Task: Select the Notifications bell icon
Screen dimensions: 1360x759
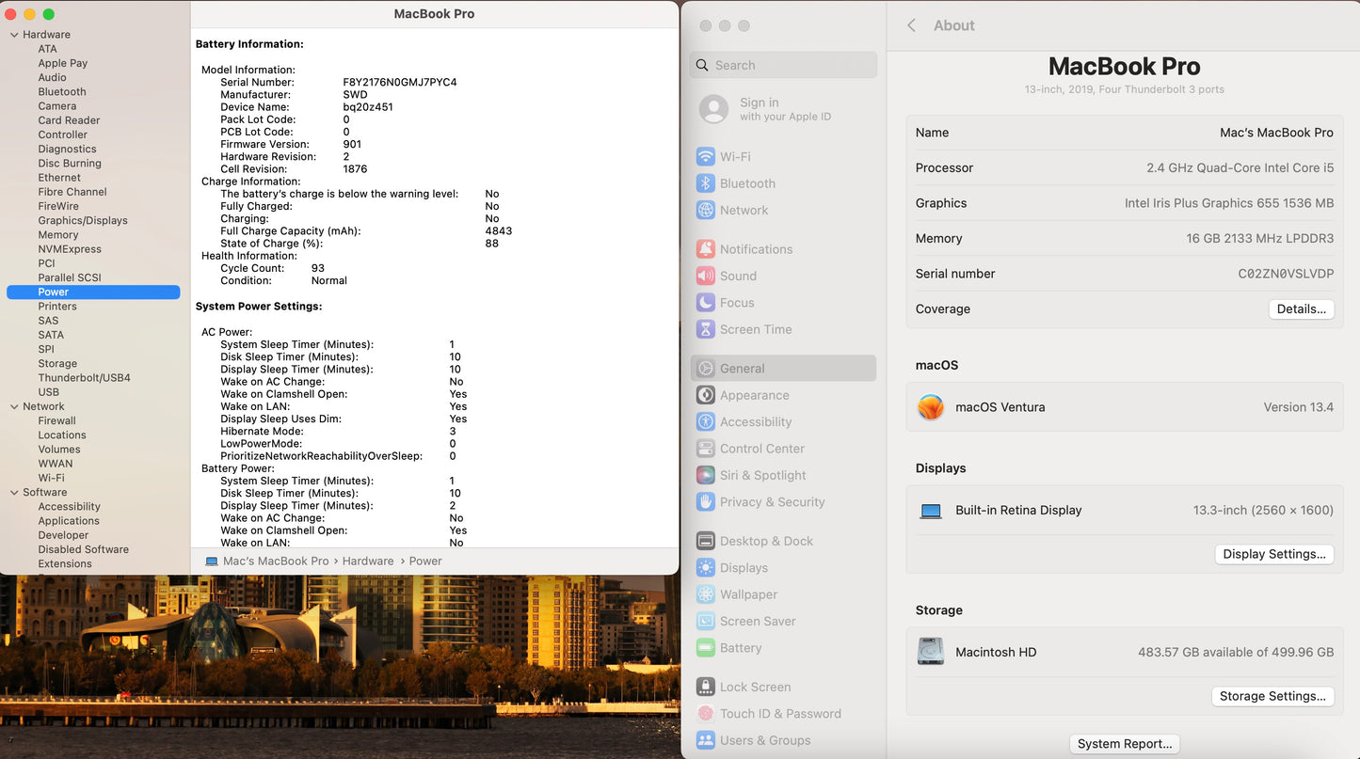Action: [x=705, y=249]
